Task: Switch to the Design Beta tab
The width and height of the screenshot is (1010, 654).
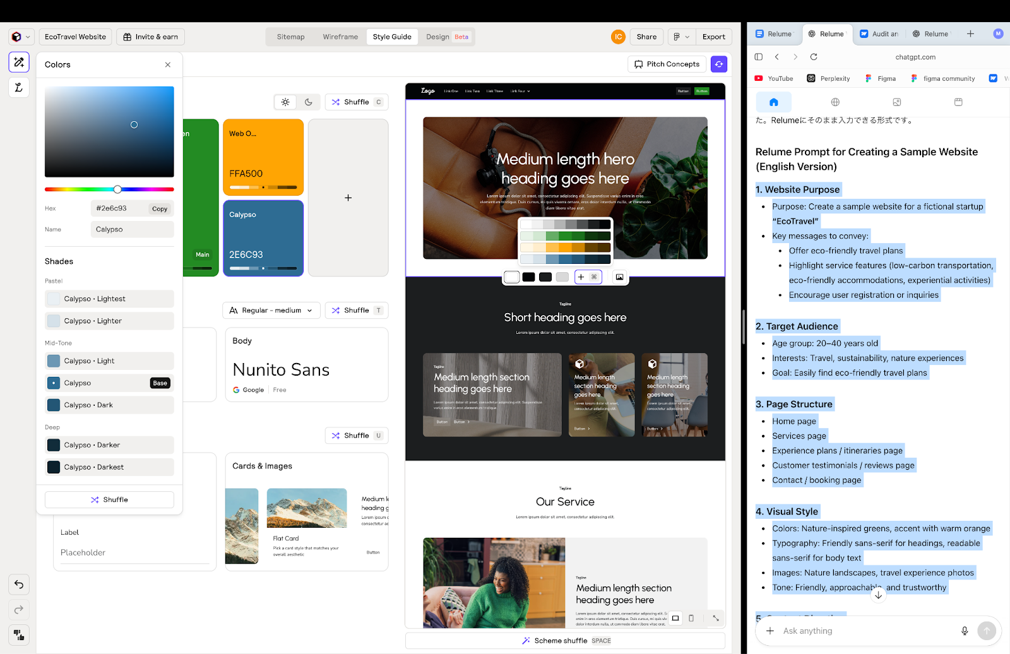Action: 447,37
